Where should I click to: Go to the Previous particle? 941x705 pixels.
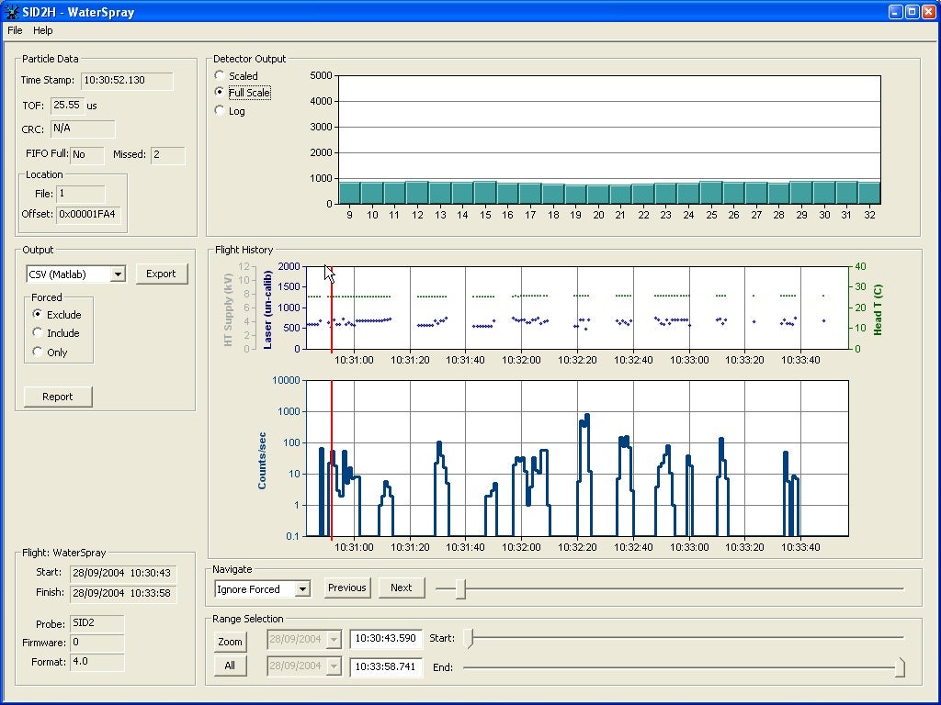click(x=346, y=587)
